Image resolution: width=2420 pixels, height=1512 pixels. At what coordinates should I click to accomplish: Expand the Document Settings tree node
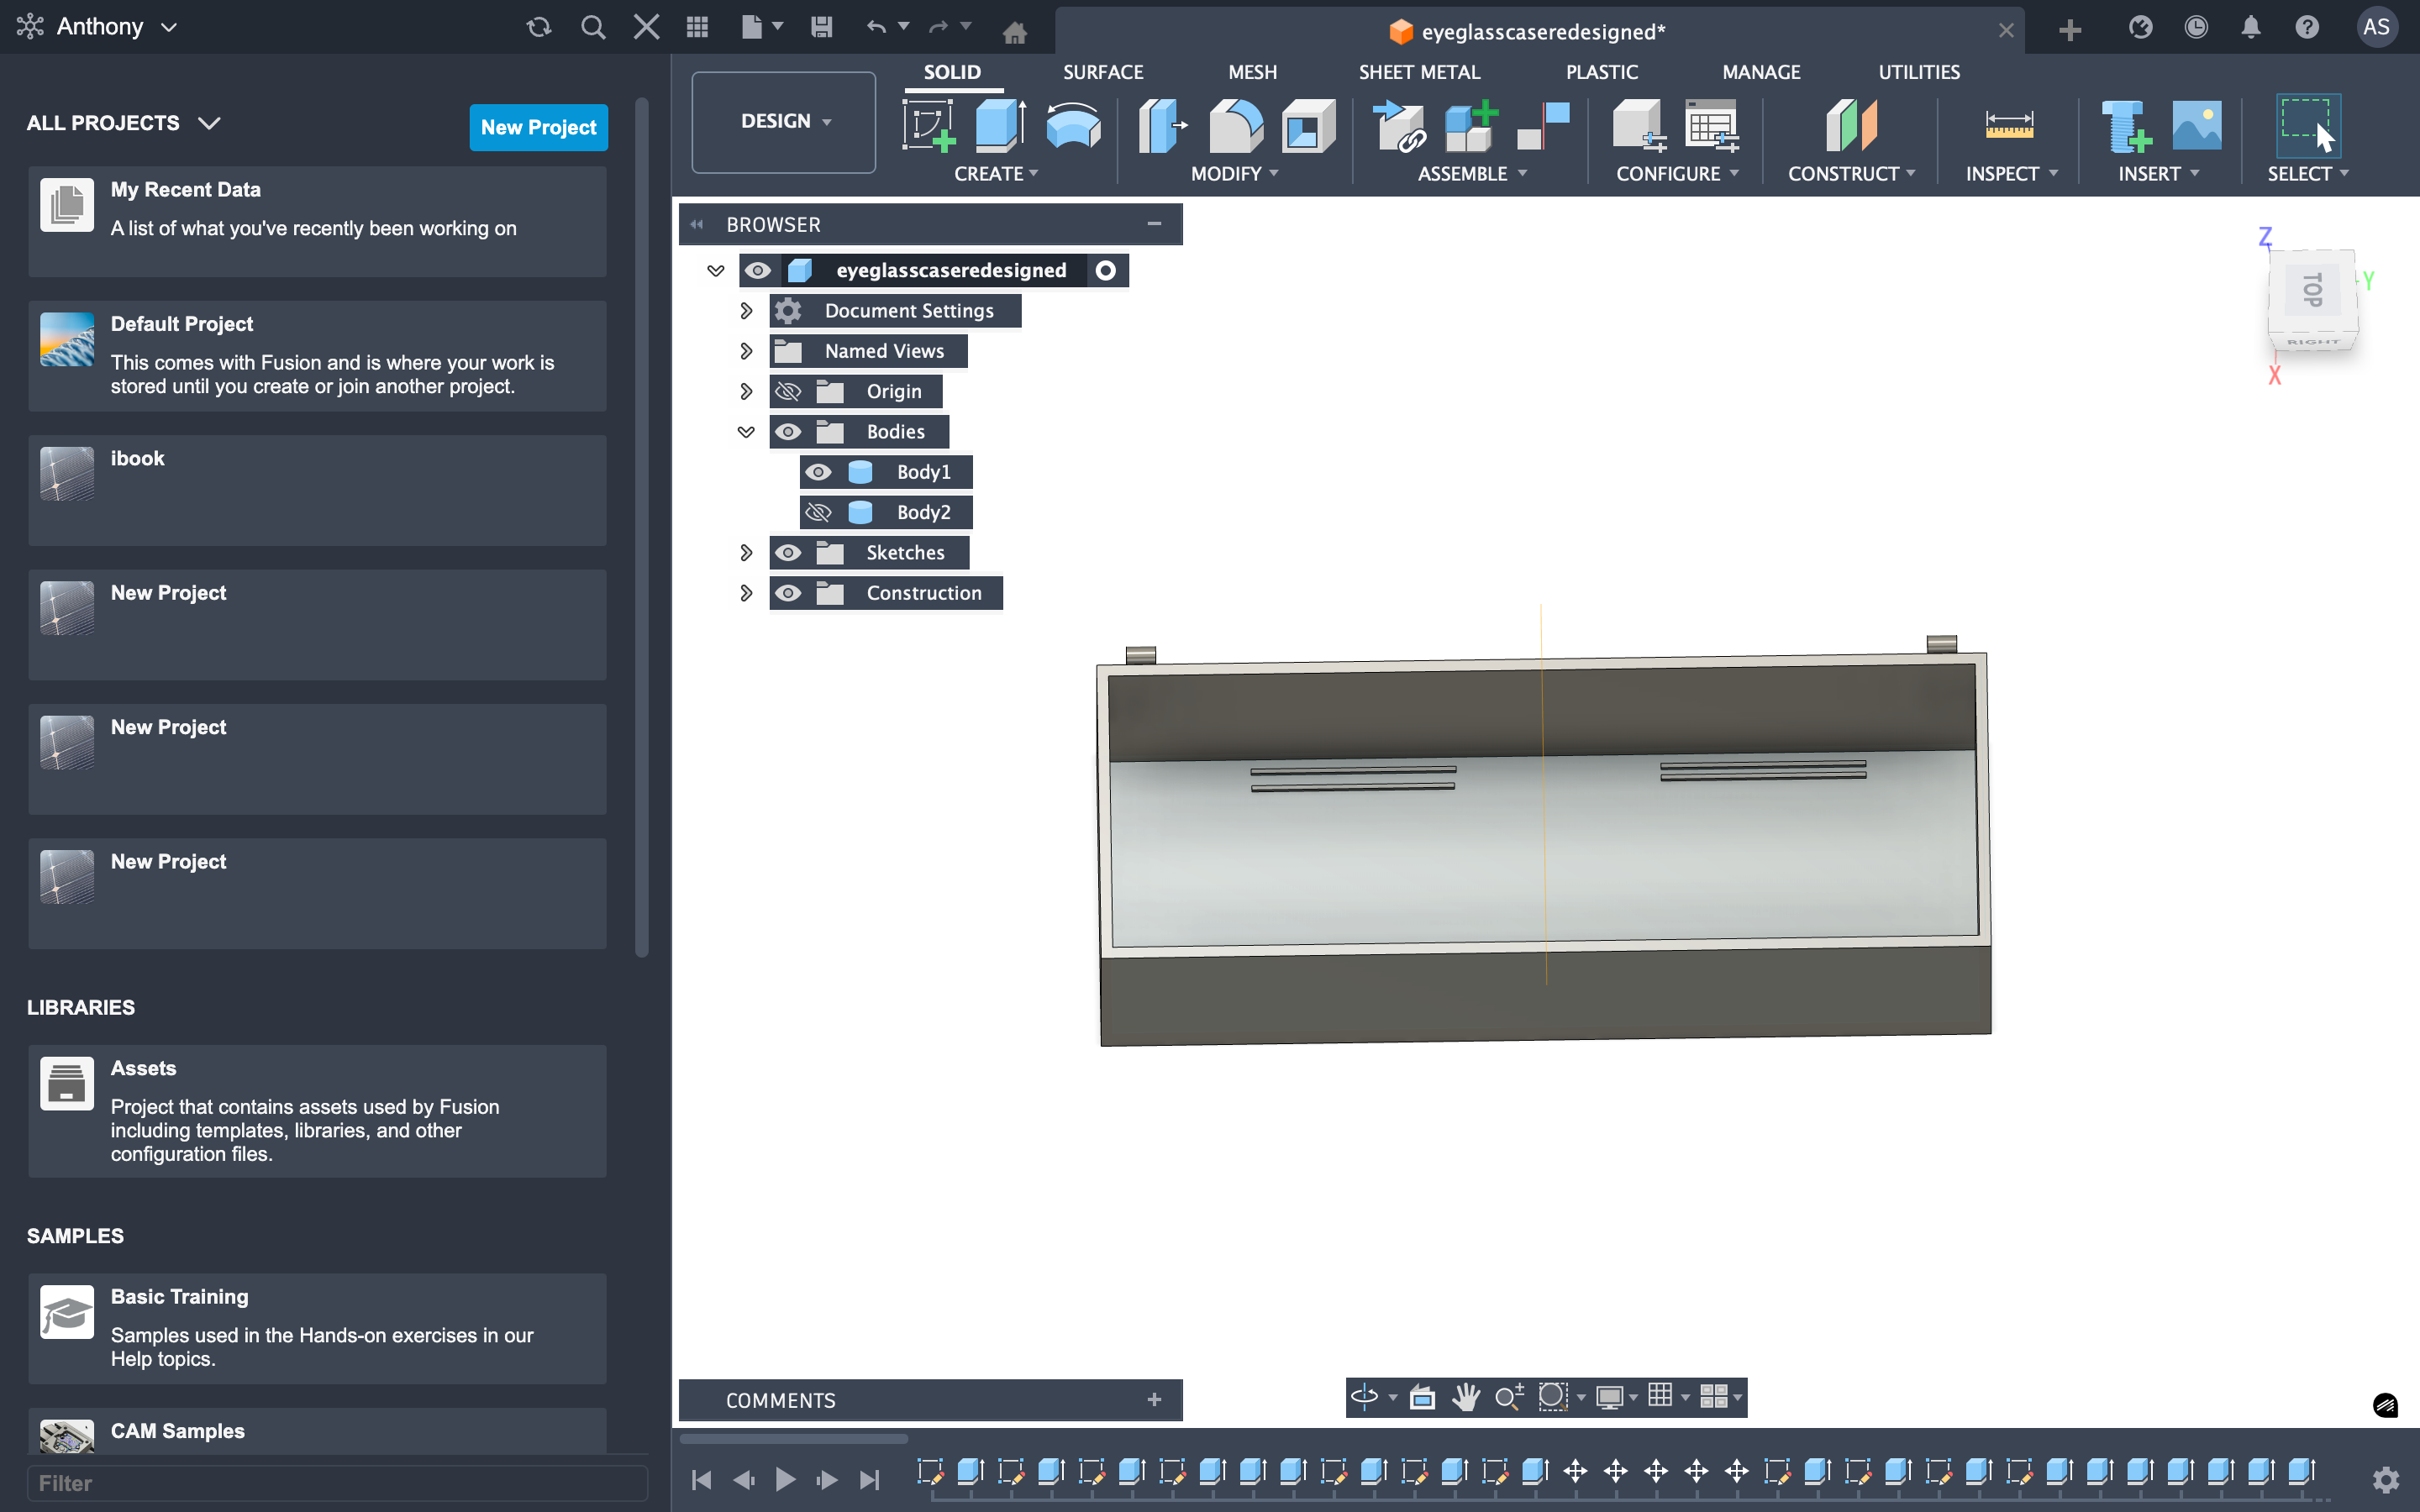(x=746, y=311)
